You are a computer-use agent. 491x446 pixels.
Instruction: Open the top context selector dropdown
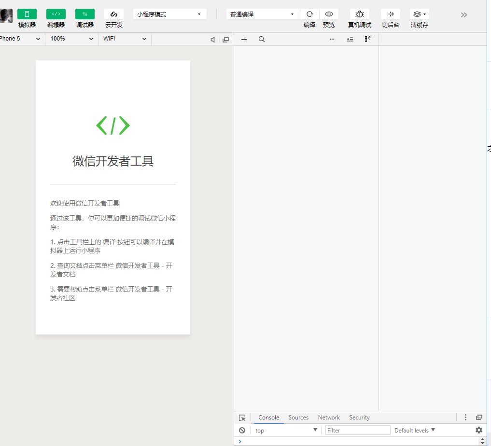(x=286, y=431)
